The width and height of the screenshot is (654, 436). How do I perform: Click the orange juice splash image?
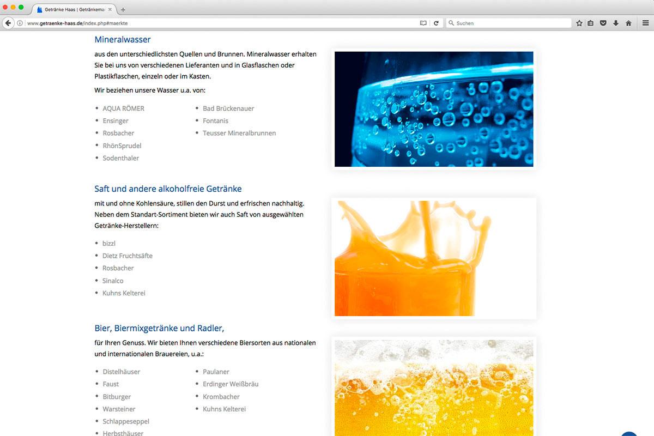pyautogui.click(x=434, y=258)
